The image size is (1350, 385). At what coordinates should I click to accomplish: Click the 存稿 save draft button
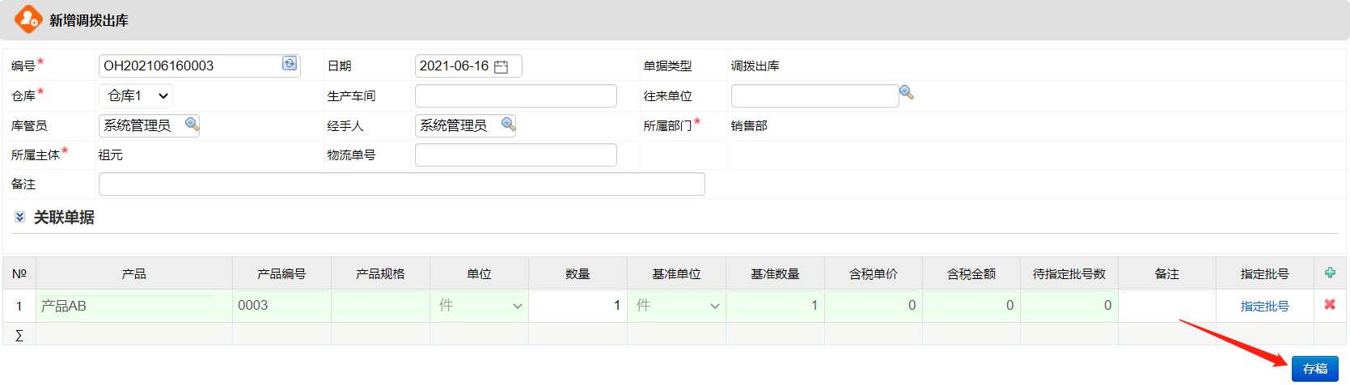click(x=1315, y=368)
